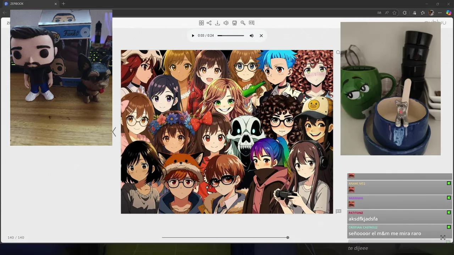The width and height of the screenshot is (454, 255).
Task: Click the browser back arrow
Action: tap(5, 13)
